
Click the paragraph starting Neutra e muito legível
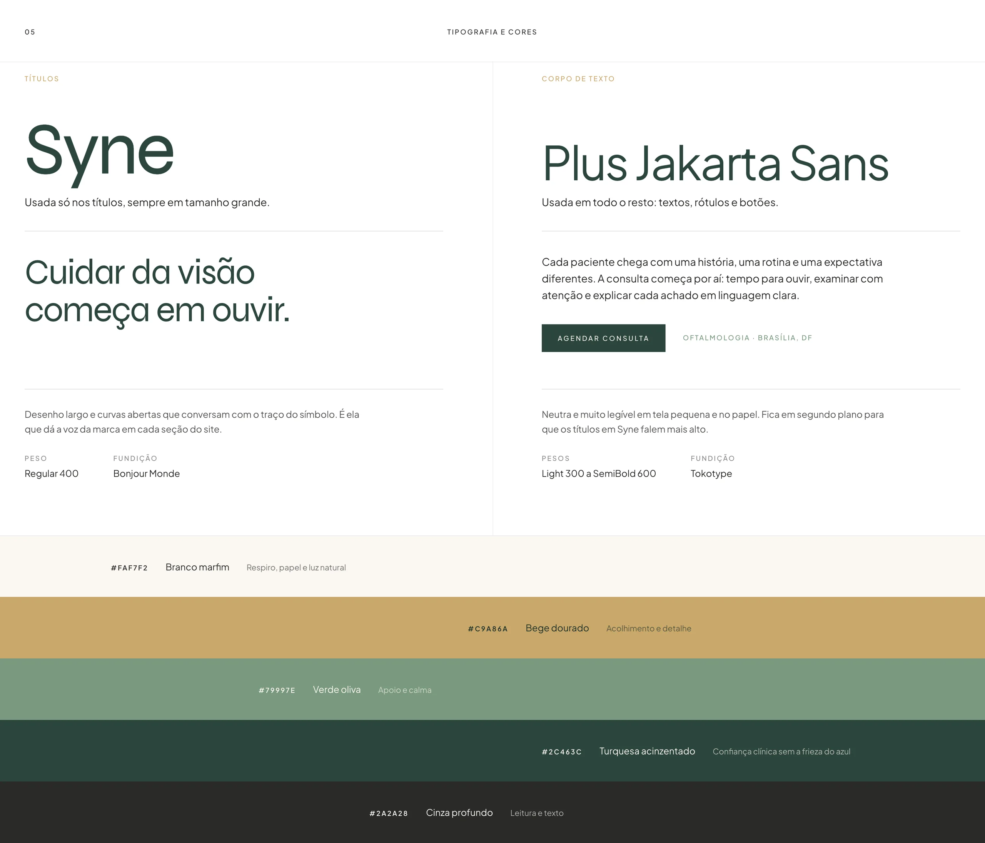[713, 421]
